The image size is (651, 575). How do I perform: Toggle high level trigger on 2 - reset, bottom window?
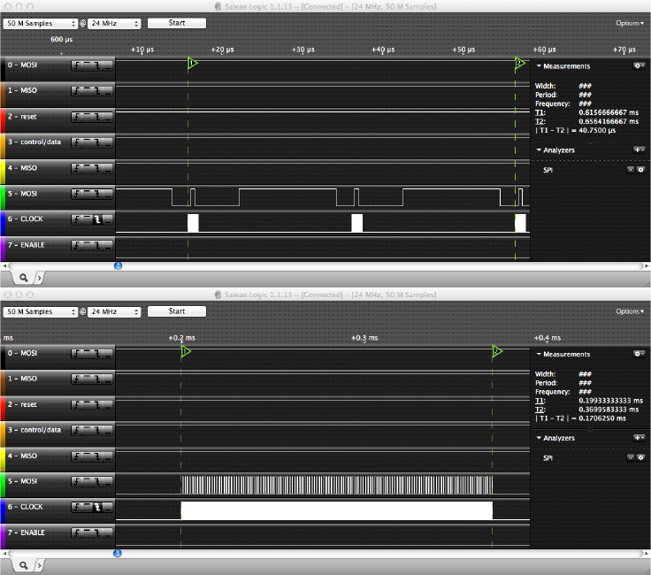(x=88, y=405)
